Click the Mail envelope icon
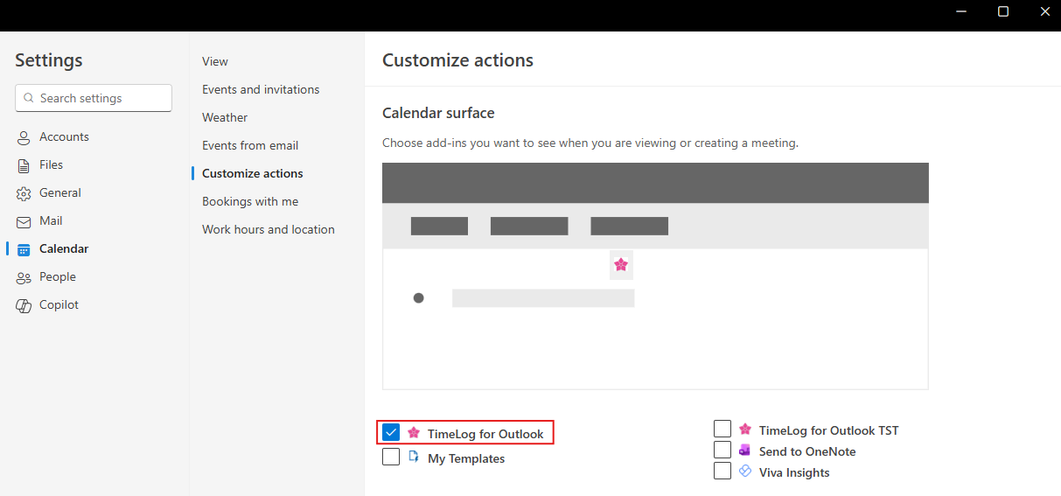 pyautogui.click(x=24, y=221)
